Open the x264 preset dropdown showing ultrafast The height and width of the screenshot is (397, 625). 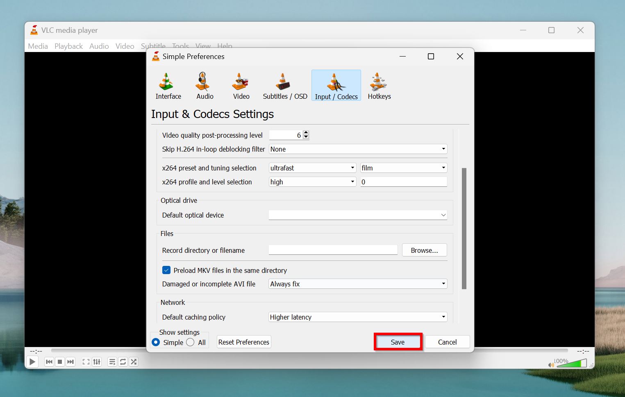(x=312, y=168)
